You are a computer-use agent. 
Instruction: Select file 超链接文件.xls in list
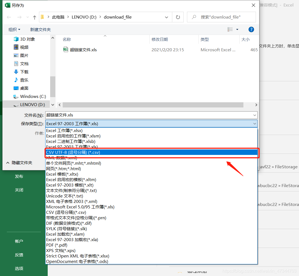80,50
